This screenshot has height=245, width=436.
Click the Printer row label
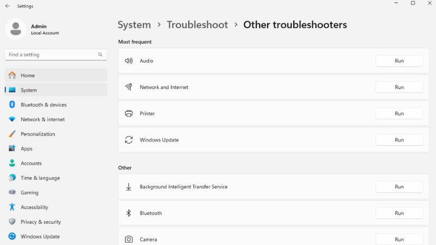point(147,113)
